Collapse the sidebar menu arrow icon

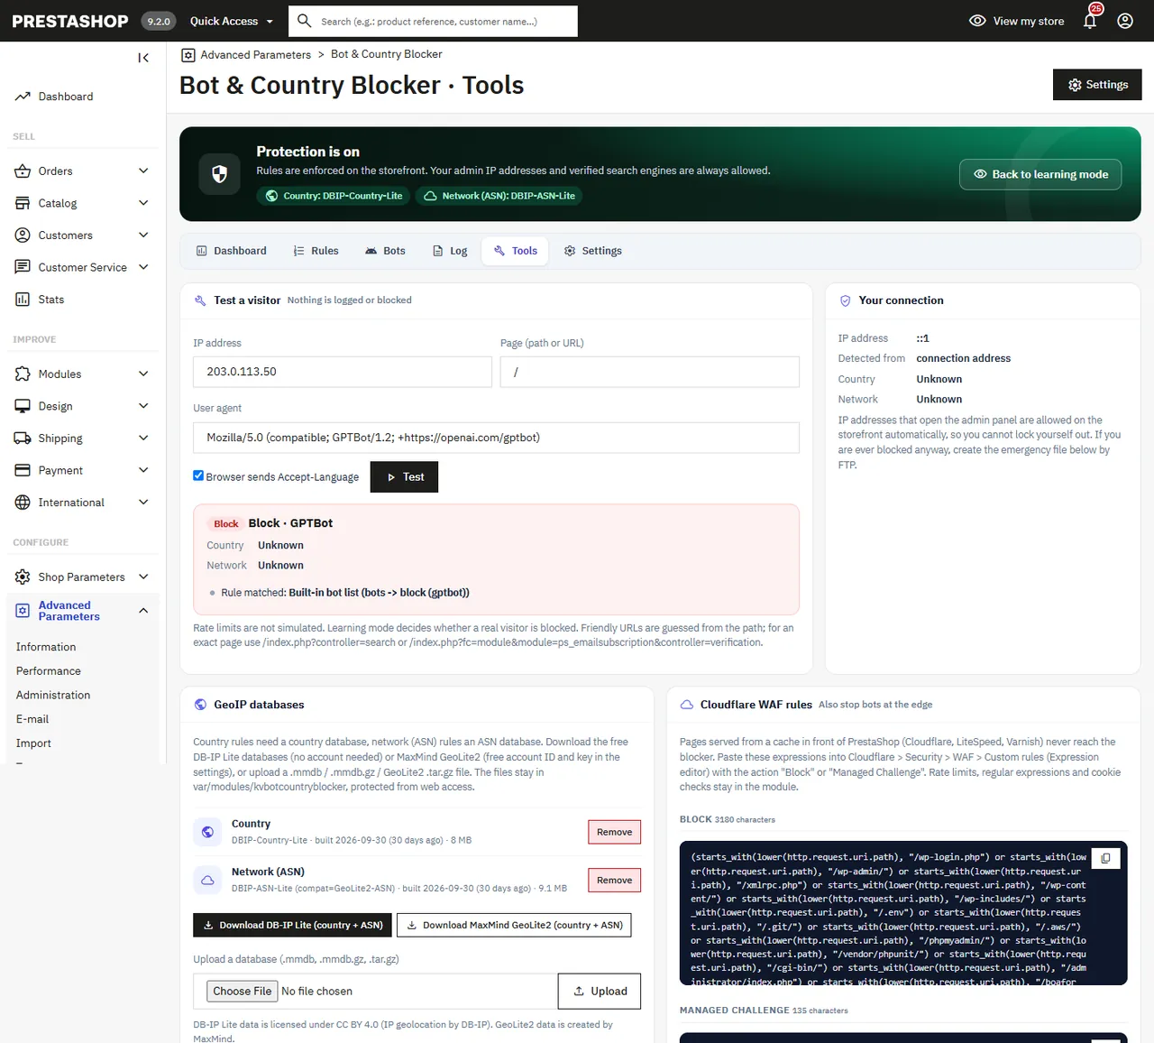pos(143,58)
